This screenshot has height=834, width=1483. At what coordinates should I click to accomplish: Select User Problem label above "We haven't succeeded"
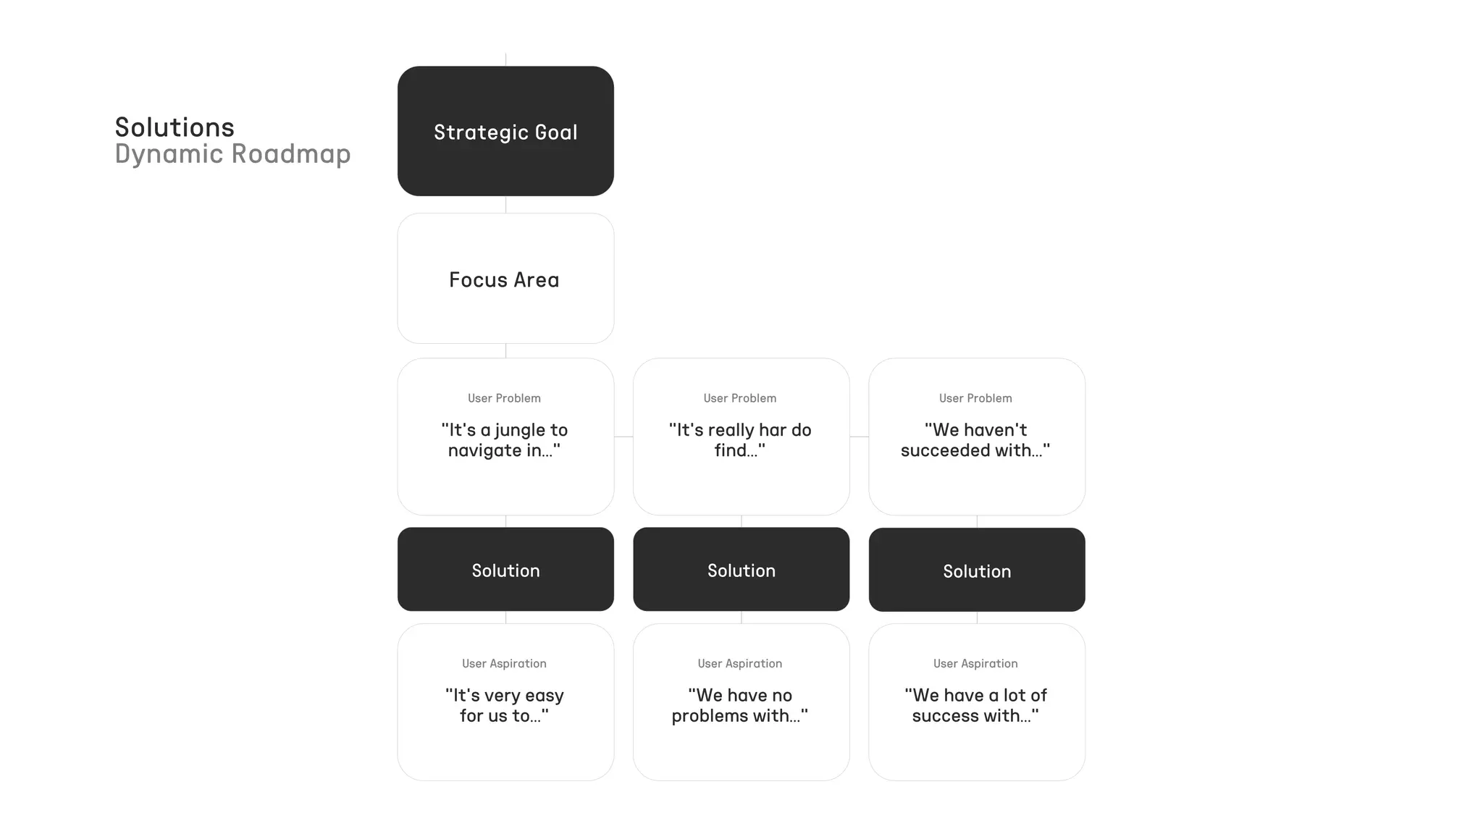(975, 398)
